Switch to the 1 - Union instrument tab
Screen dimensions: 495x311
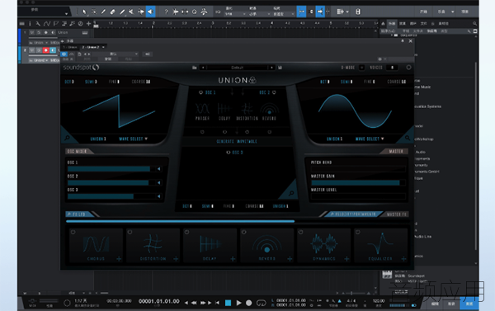71,47
